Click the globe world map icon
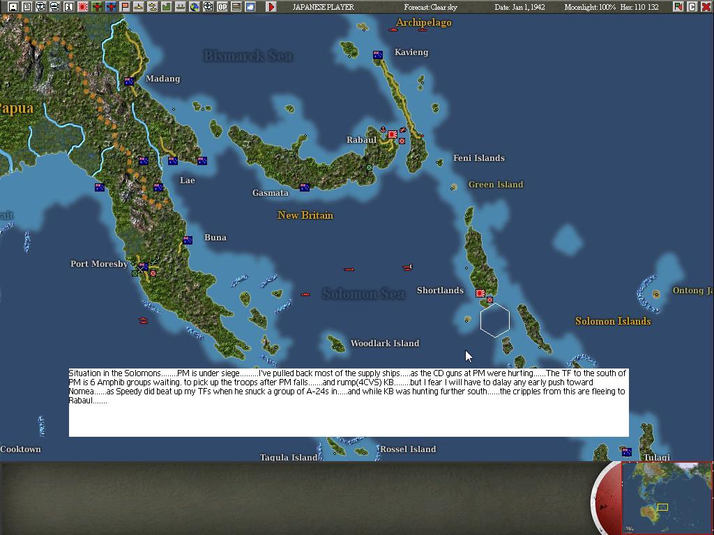 (195, 7)
